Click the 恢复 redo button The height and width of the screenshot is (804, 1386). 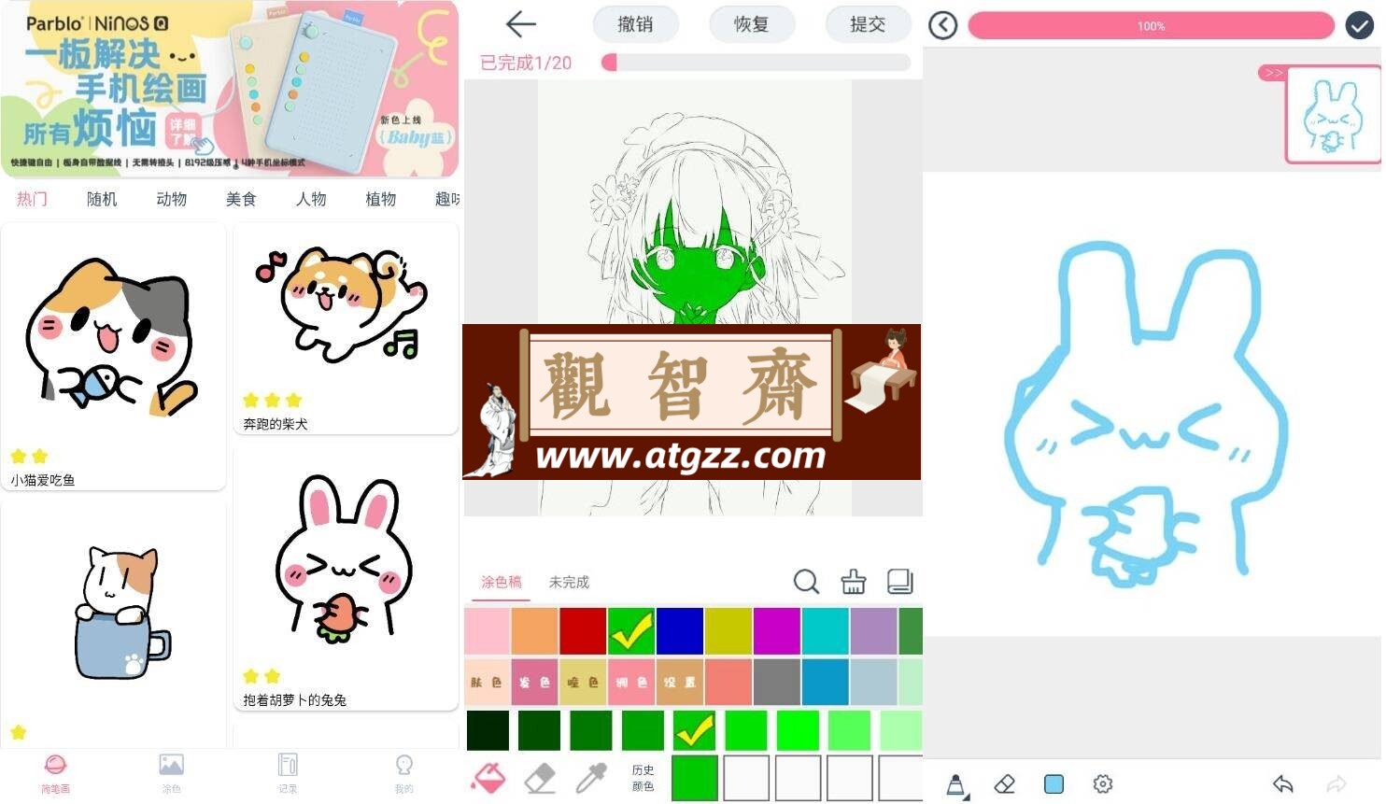click(x=752, y=24)
